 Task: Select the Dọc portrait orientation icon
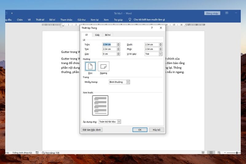[90, 66]
